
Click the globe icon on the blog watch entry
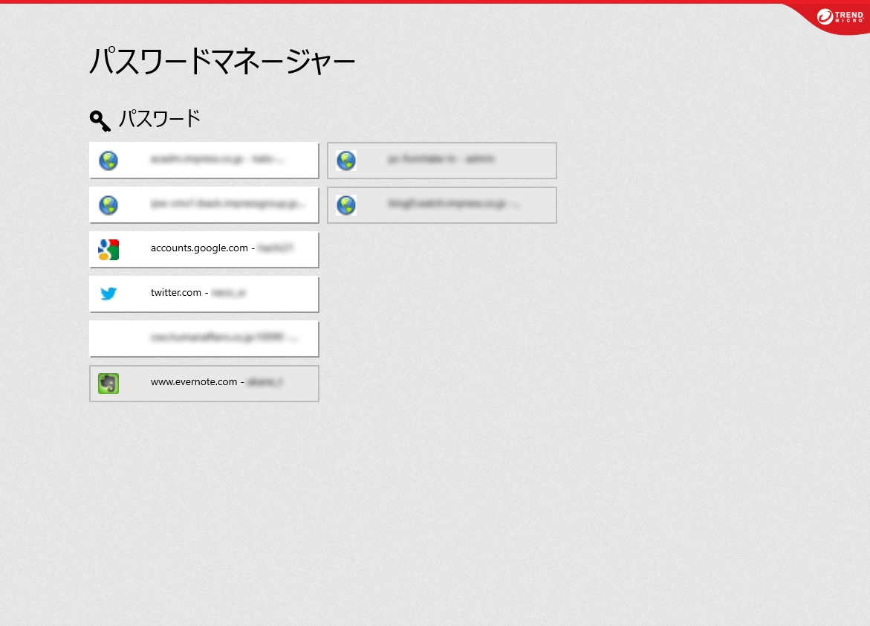point(346,205)
